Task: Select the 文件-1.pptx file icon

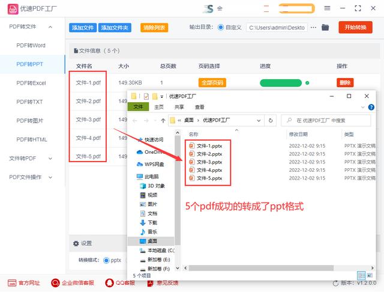Action: [192, 146]
